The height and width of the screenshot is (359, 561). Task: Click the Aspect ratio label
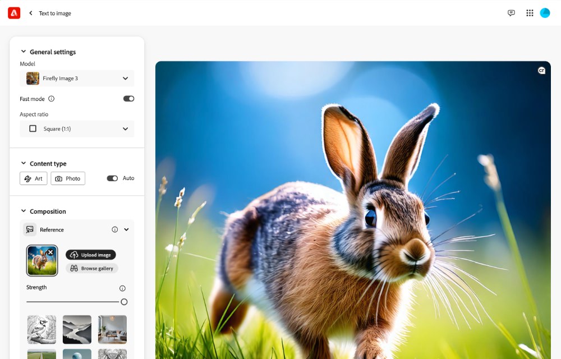pyautogui.click(x=34, y=114)
